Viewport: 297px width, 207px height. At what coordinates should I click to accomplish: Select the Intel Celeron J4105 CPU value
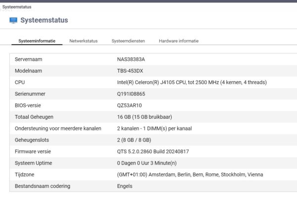[x=192, y=83]
